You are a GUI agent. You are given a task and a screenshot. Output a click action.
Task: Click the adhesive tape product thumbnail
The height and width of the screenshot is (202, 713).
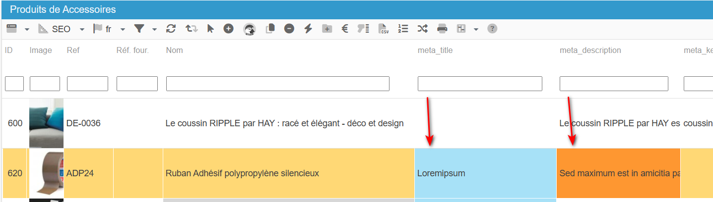point(46,173)
